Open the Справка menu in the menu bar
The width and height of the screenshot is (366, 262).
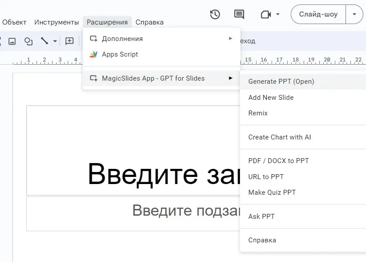149,21
